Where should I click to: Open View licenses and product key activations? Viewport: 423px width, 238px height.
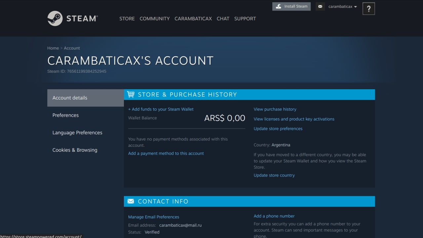pos(294,119)
